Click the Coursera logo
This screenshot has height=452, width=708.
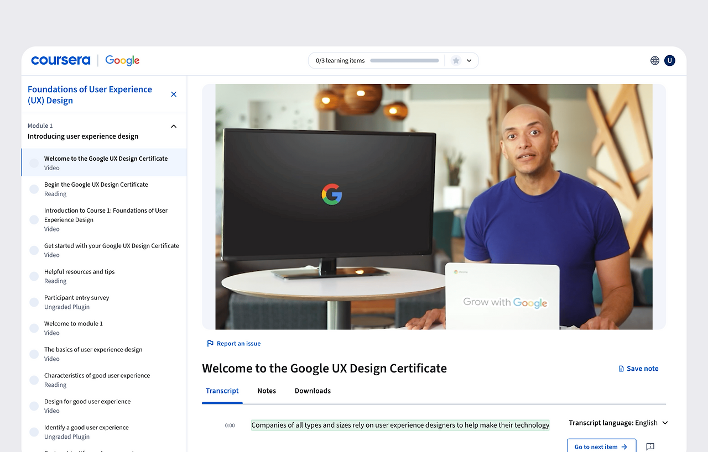pyautogui.click(x=61, y=60)
